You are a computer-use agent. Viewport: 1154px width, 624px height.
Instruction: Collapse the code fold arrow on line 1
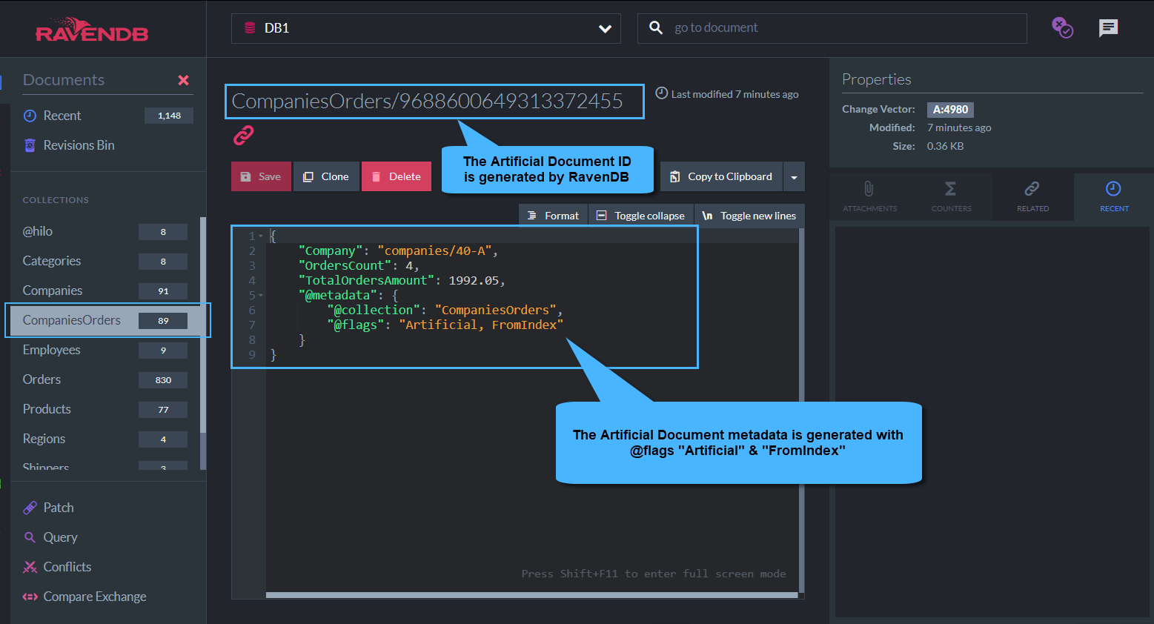pos(261,236)
